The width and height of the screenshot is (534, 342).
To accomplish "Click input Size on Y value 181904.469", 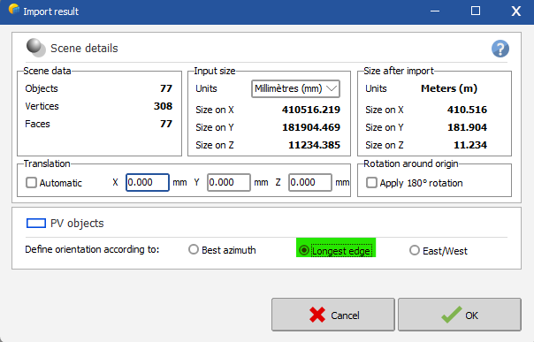I will click(311, 127).
